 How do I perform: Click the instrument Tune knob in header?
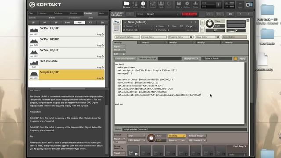coord(210,23)
